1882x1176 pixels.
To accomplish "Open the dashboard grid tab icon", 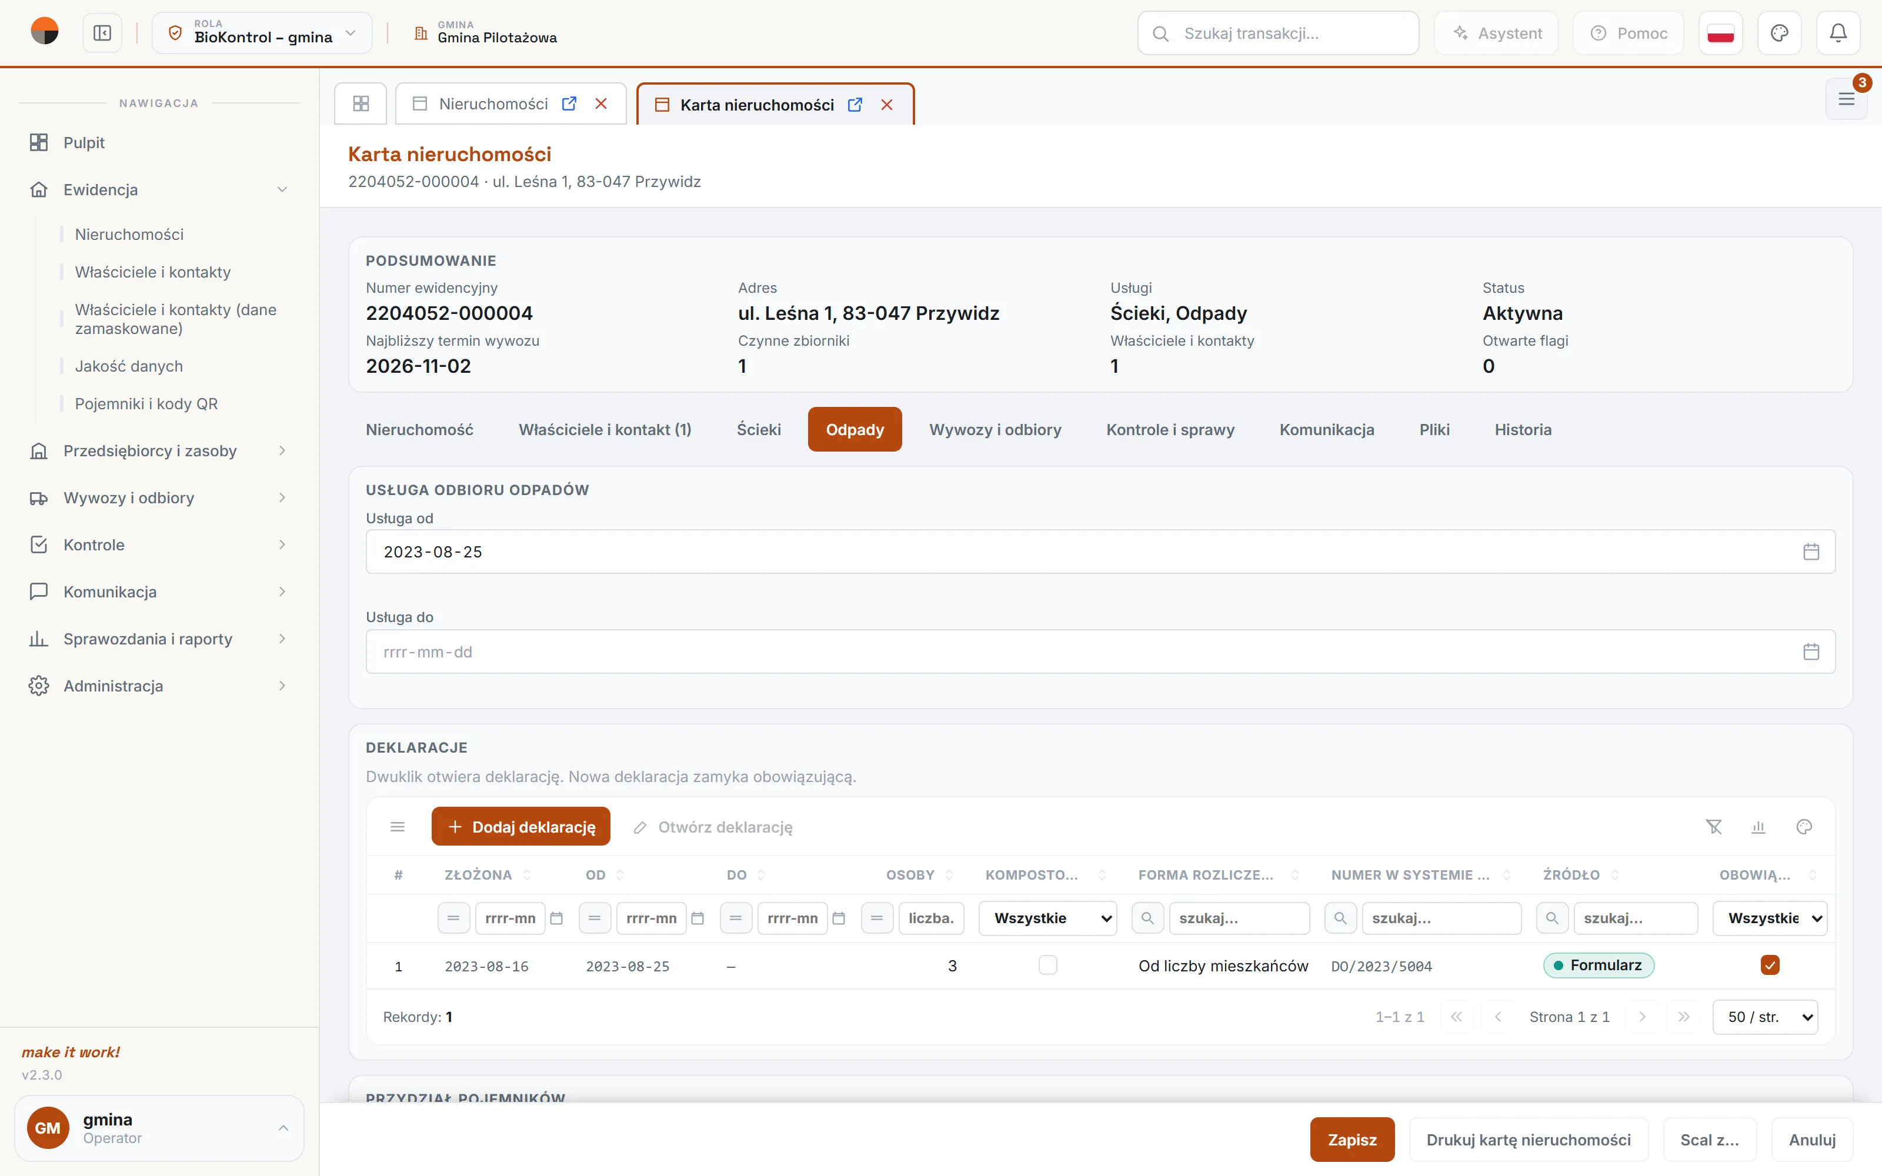I will point(361,103).
